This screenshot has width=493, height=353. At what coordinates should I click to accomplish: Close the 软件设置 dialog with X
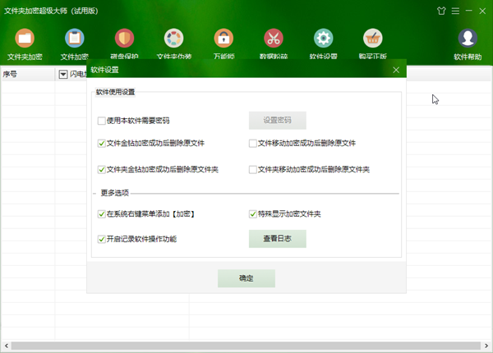tap(396, 71)
